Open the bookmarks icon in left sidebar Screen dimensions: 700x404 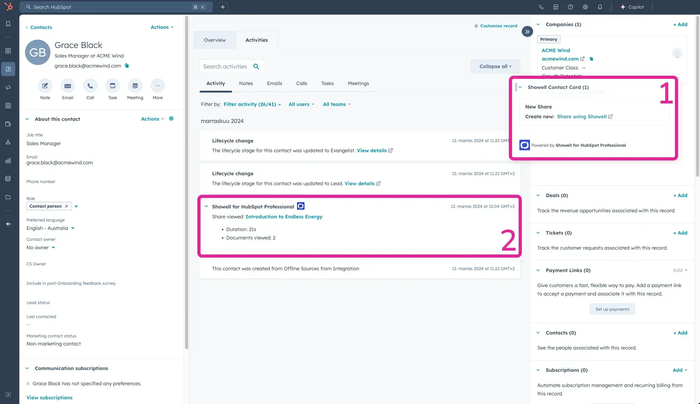tap(8, 24)
